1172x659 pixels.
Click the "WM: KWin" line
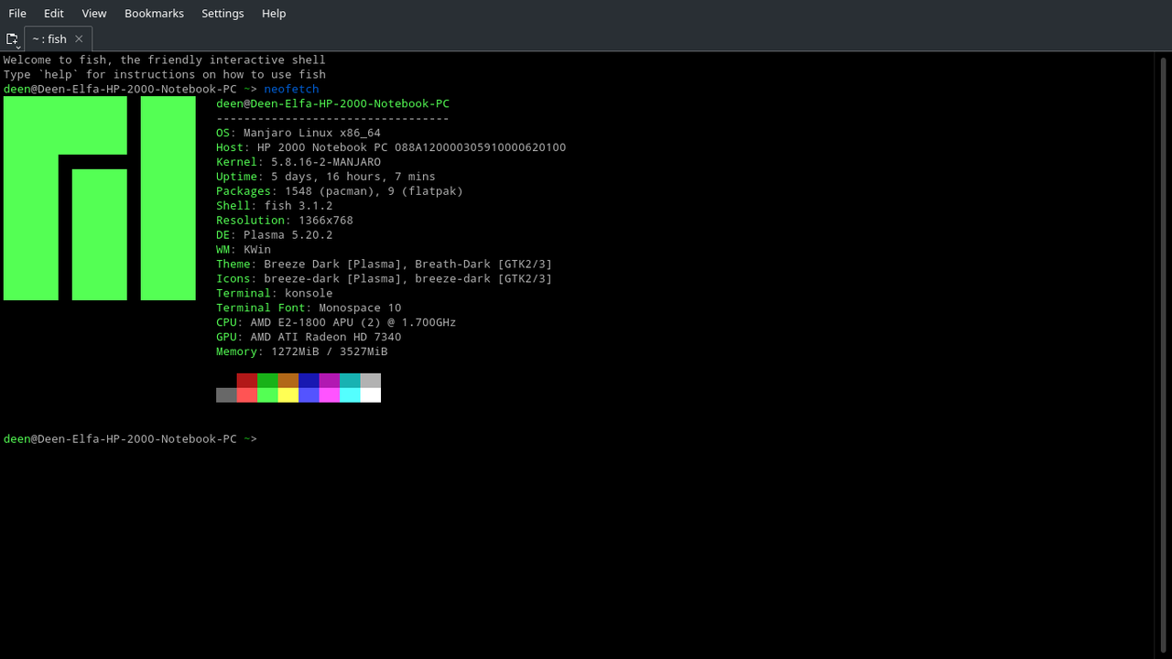(x=244, y=250)
